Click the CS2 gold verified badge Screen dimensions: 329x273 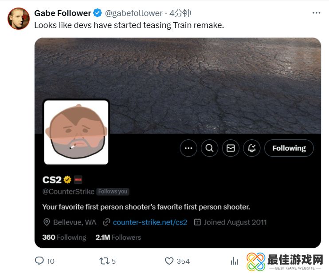(x=67, y=180)
